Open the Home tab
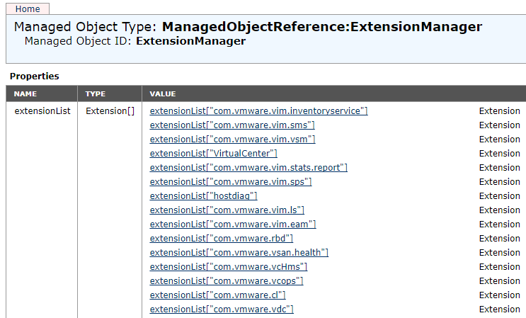 28,8
